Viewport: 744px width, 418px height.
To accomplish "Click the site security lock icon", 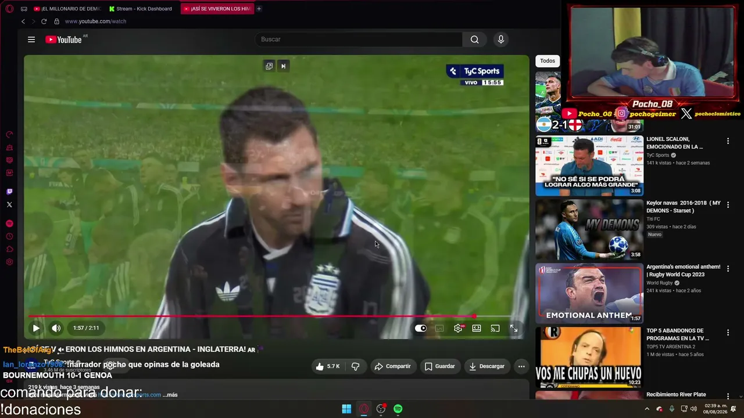I will 56,21.
